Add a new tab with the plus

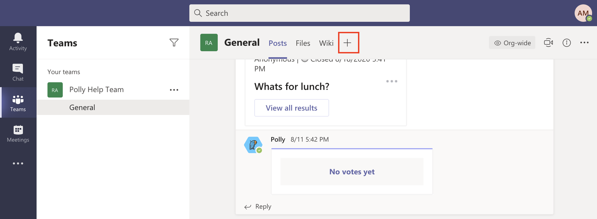(348, 43)
